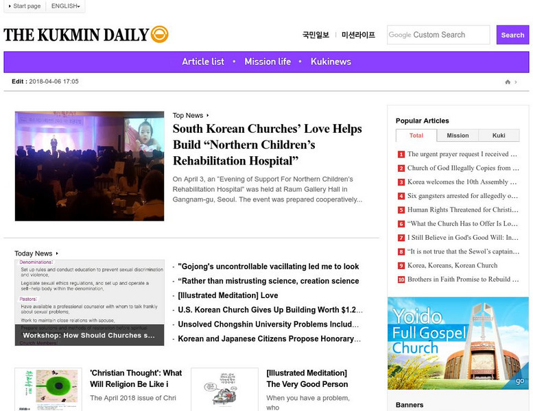Open the Gojong's uncontrollable vacillating article

click(268, 266)
